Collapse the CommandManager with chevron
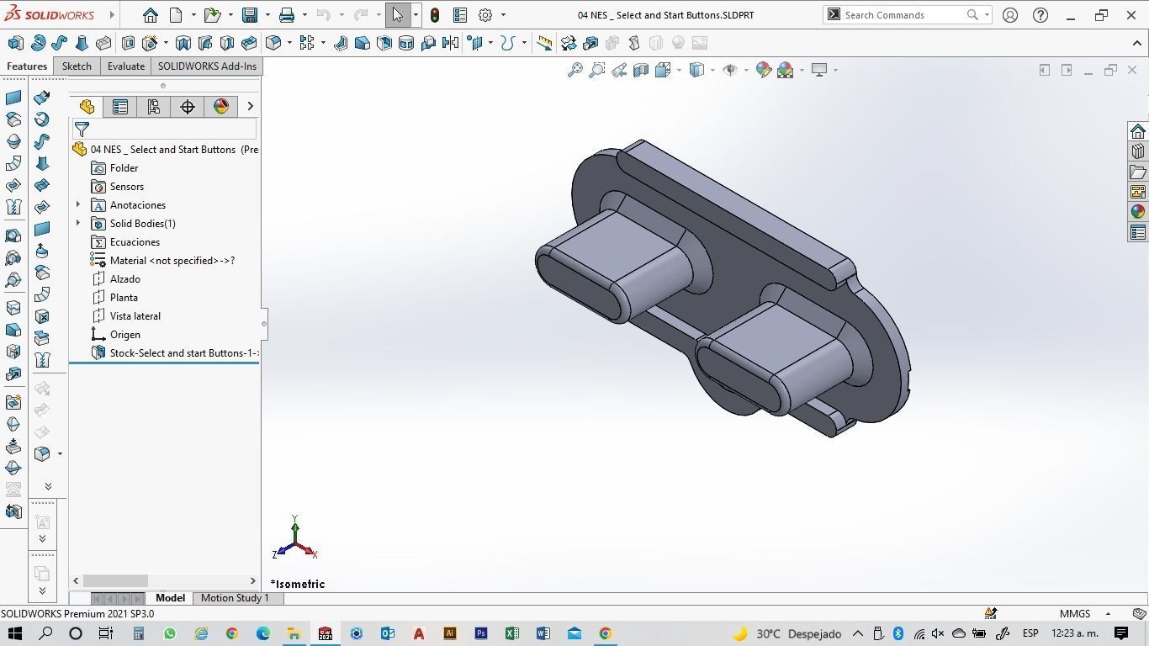The height and width of the screenshot is (646, 1149). 1136,43
